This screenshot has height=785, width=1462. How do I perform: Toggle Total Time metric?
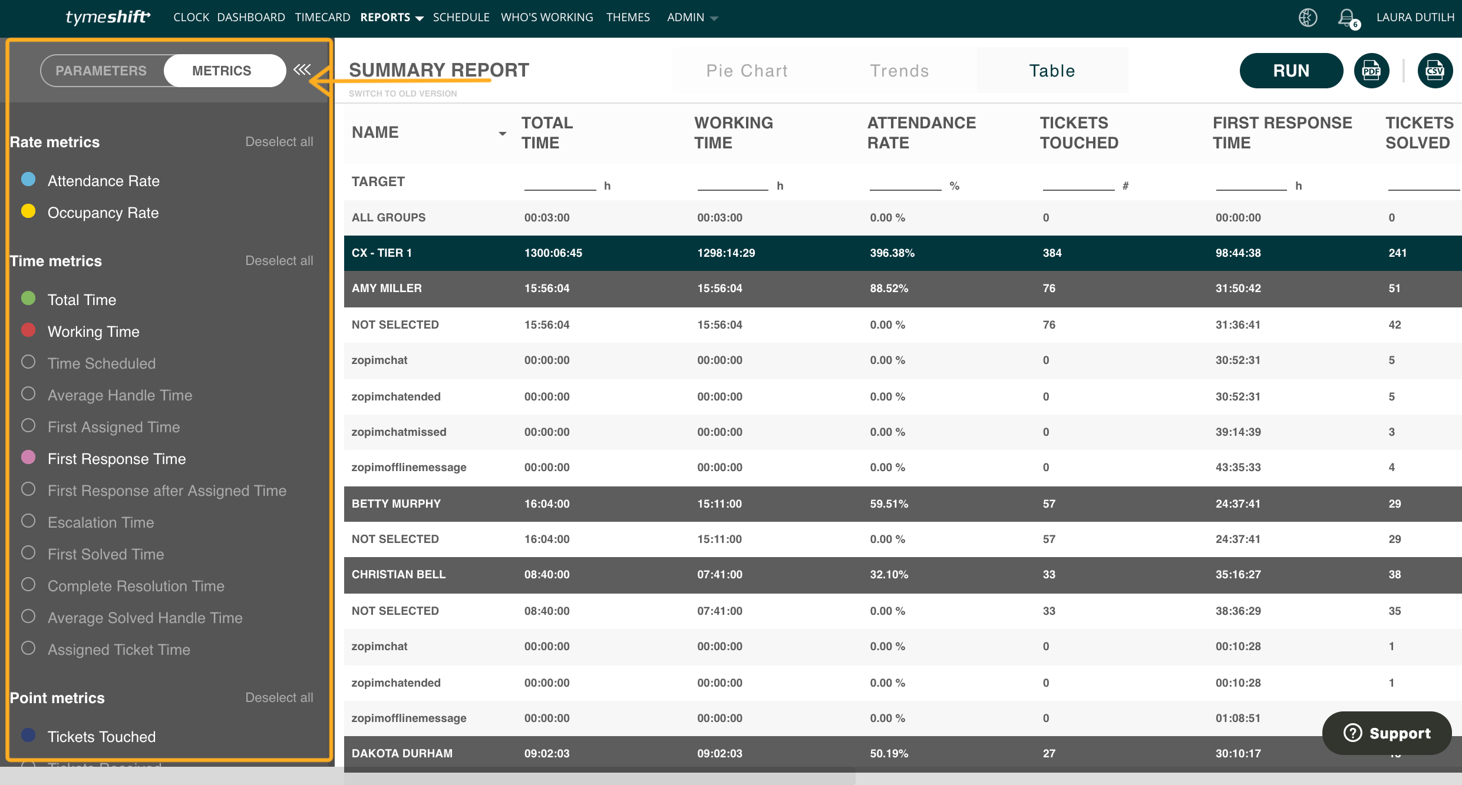[68, 300]
